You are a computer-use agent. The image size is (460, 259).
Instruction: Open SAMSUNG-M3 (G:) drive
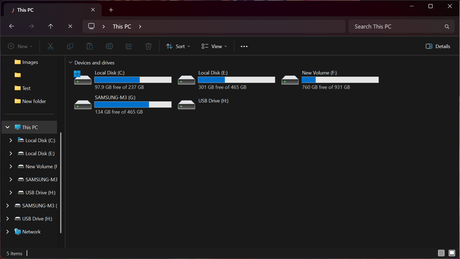tap(115, 97)
